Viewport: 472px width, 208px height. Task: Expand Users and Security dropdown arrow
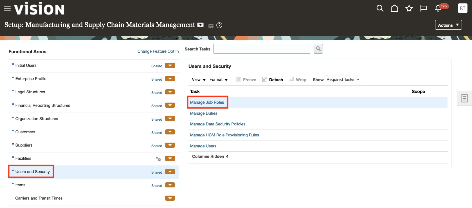point(170,172)
